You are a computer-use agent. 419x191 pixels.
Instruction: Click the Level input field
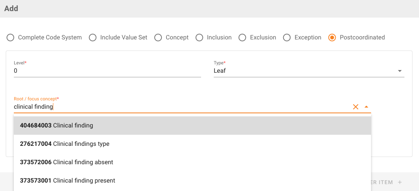[107, 71]
